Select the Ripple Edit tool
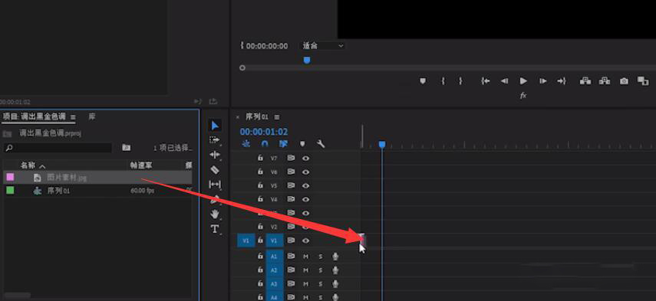This screenshot has width=656, height=301. click(x=215, y=155)
